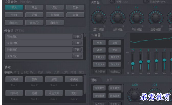
Task: Click the 31 Hz equalizer slider handle
Action: click(133, 64)
